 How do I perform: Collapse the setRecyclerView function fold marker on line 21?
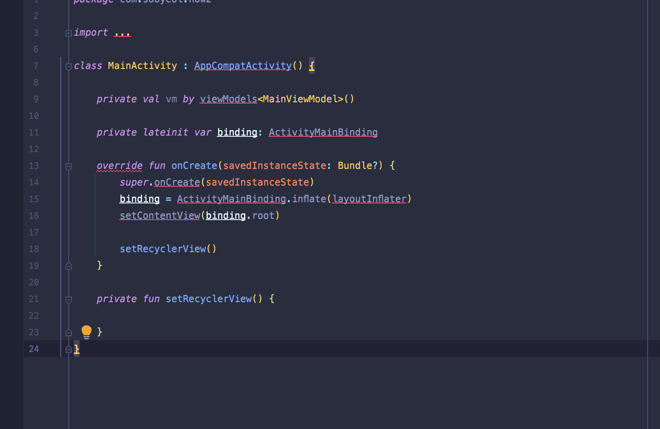tap(69, 300)
